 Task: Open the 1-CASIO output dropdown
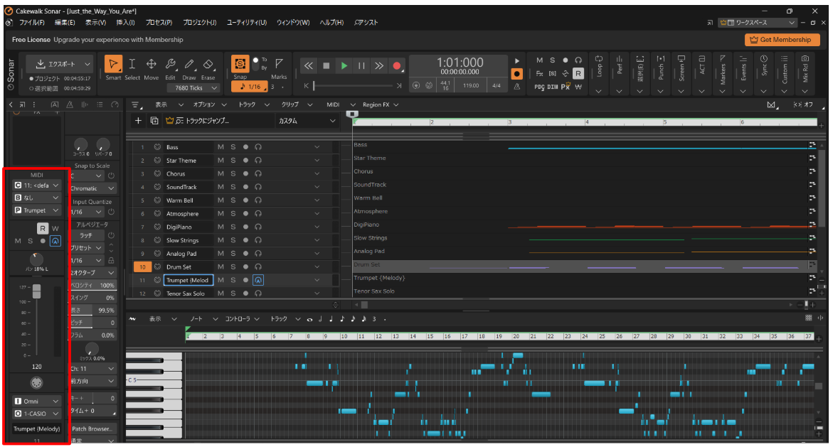tap(36, 414)
